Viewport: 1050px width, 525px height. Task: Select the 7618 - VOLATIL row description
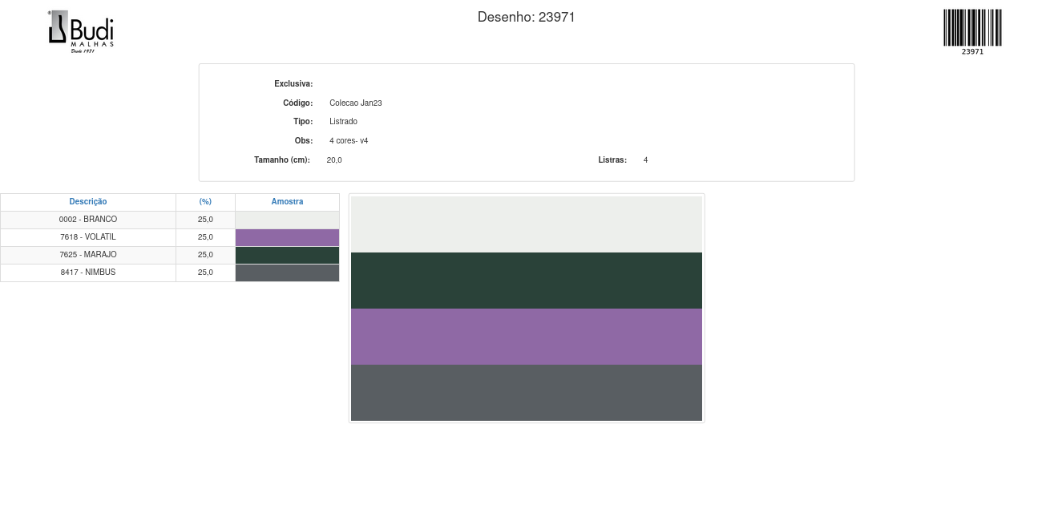click(88, 237)
